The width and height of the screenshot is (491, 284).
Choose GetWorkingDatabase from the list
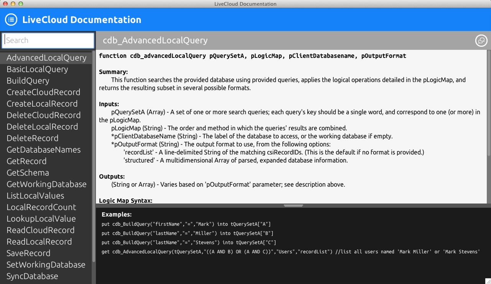(46, 184)
